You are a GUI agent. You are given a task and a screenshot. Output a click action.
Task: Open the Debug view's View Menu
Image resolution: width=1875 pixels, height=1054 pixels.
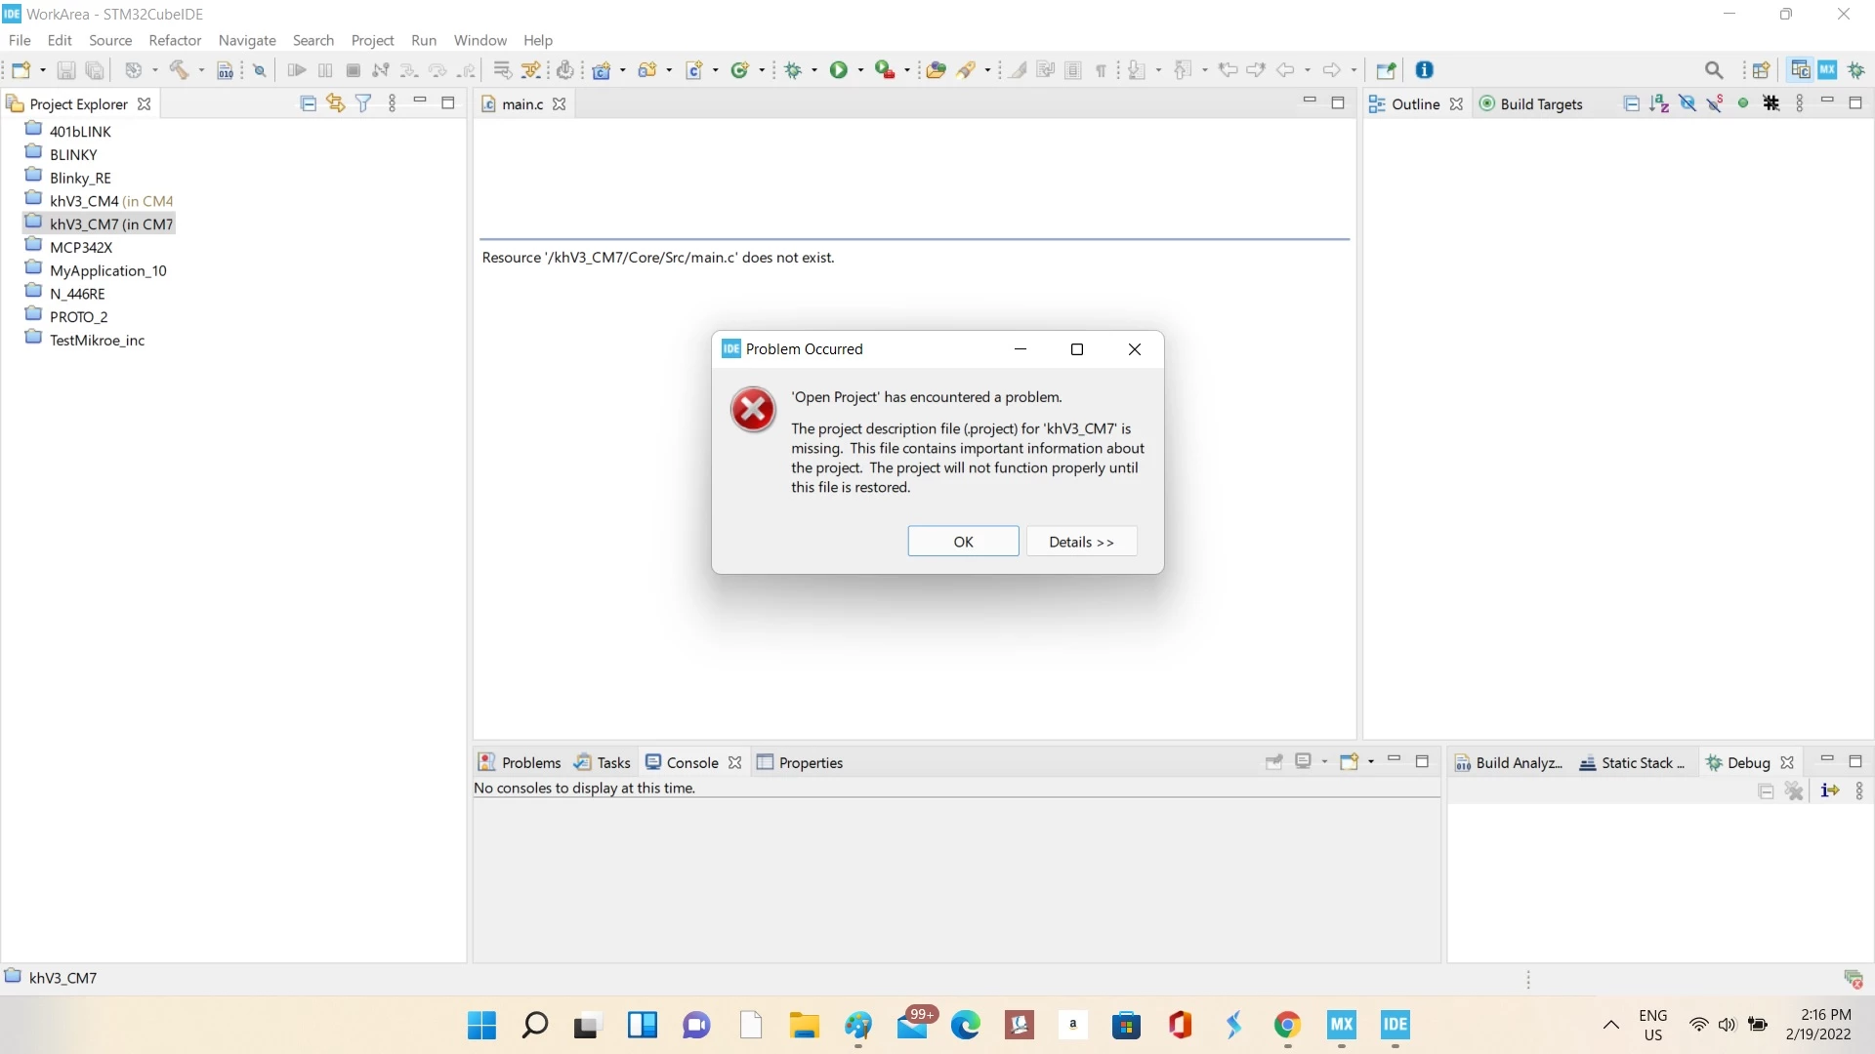[1858, 790]
